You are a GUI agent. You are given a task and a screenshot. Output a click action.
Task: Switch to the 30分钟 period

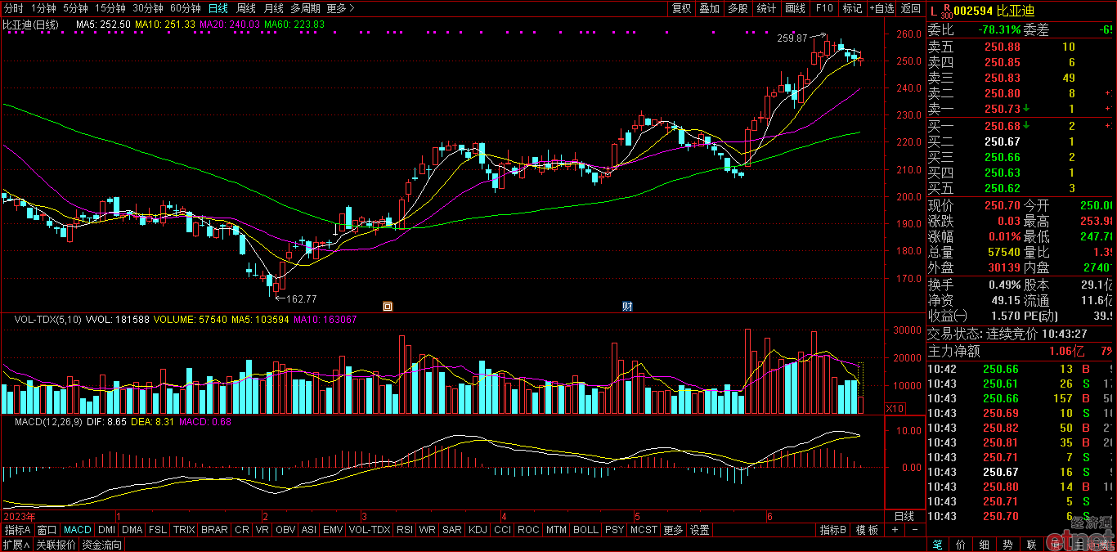pos(148,8)
